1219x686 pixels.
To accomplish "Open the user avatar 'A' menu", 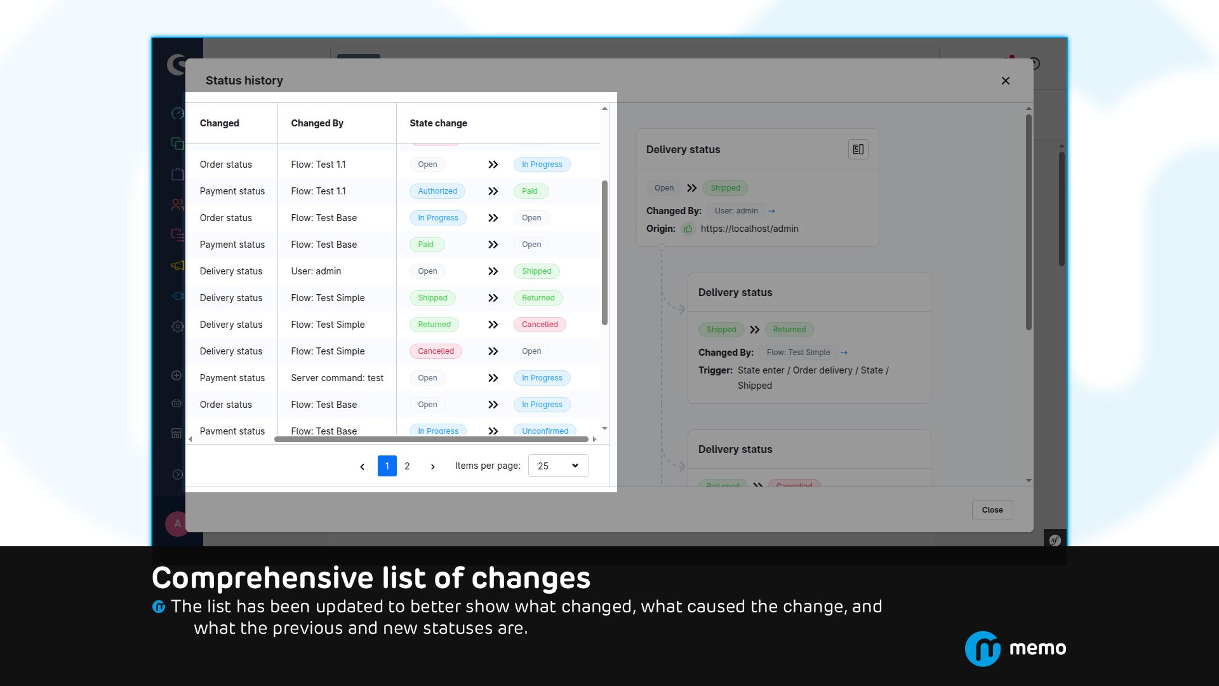I will click(177, 524).
